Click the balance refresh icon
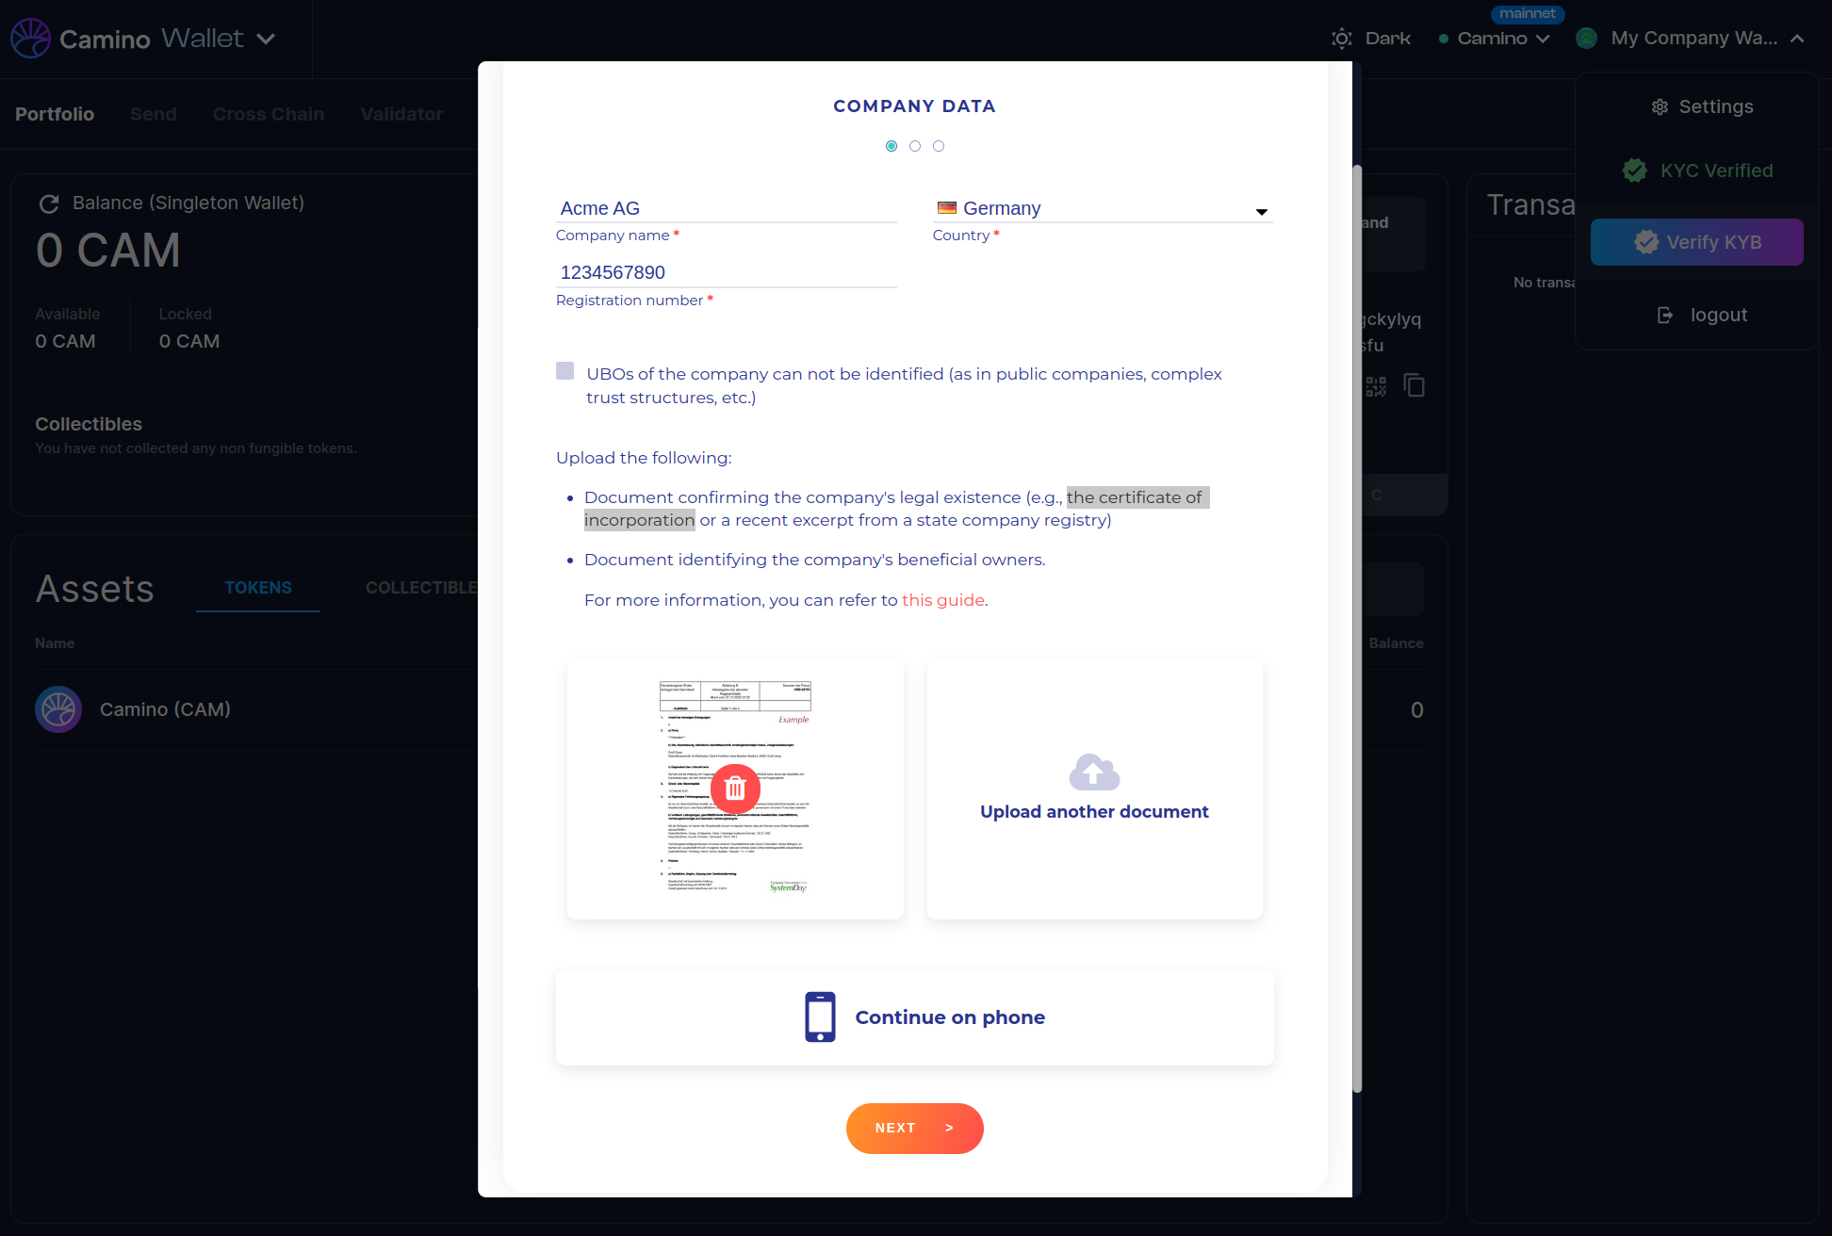Viewport: 1832px width, 1236px height. click(x=49, y=203)
